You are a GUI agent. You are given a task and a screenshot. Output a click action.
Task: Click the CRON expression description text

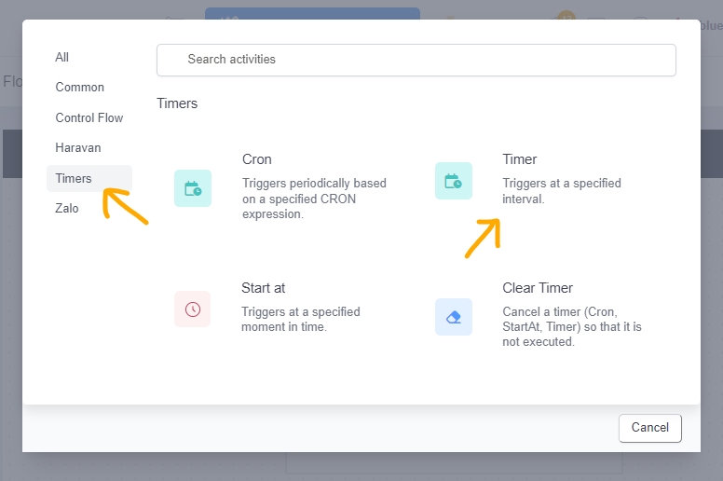coord(314,199)
